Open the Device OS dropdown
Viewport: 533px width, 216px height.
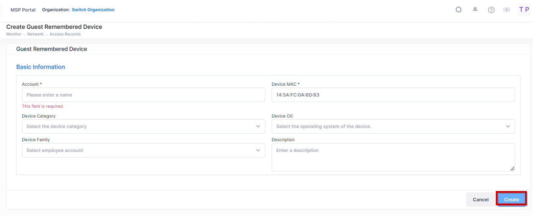pyautogui.click(x=393, y=126)
